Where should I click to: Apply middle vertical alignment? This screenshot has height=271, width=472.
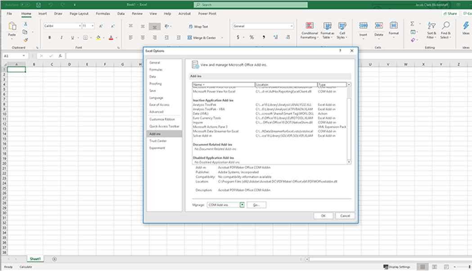point(143,26)
